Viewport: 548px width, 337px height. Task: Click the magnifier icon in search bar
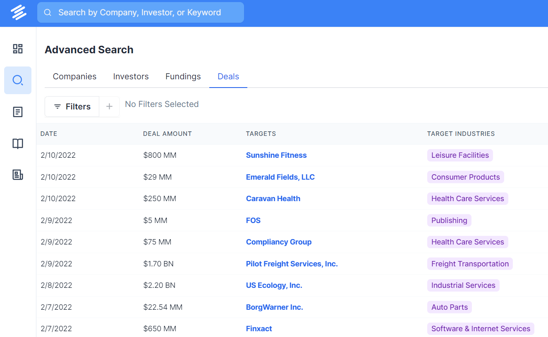tap(48, 12)
